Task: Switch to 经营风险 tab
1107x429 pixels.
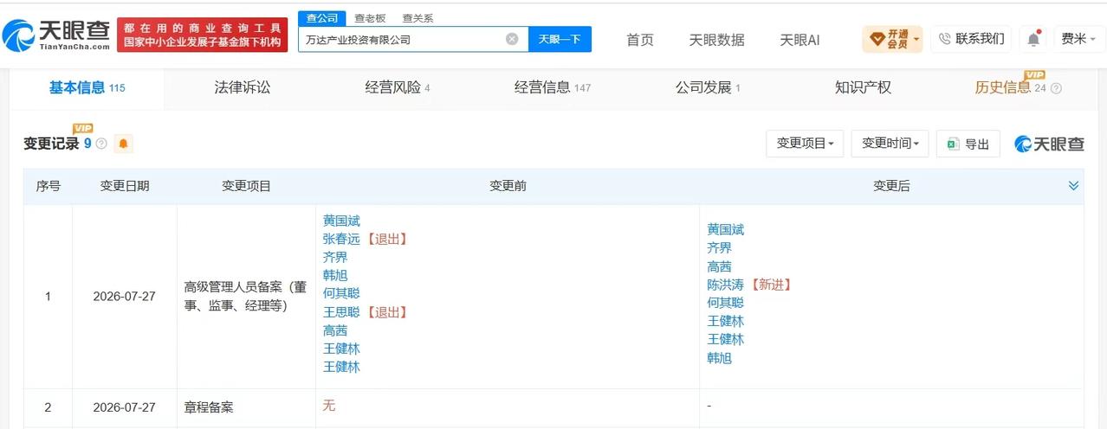Action: pos(398,87)
